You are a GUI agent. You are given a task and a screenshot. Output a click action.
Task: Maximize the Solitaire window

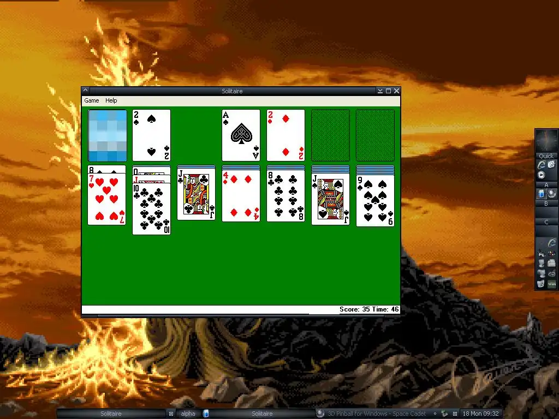point(388,91)
